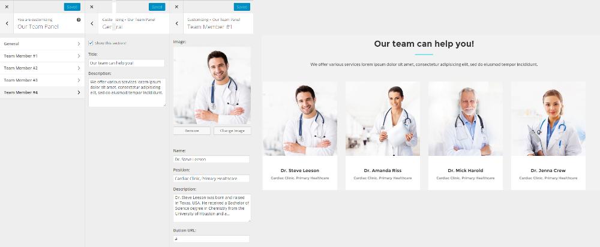Select Dr. Amanda Riss team photo
The image size is (600, 247).
pos(383,119)
